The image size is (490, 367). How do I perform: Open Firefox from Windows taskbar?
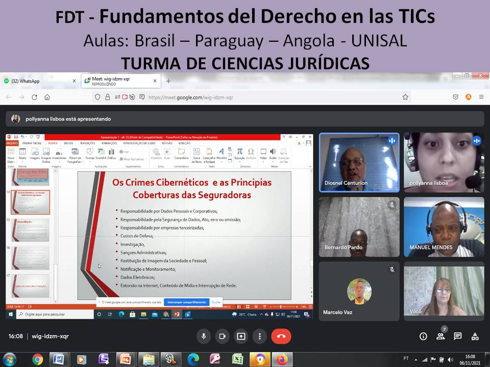282,359
